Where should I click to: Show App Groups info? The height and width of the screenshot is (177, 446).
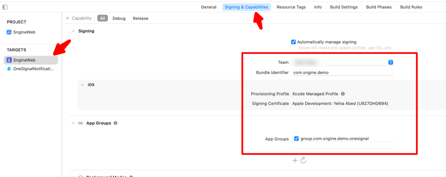(x=115, y=123)
